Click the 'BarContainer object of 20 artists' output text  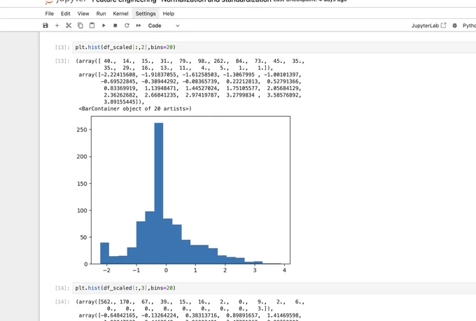(135, 108)
